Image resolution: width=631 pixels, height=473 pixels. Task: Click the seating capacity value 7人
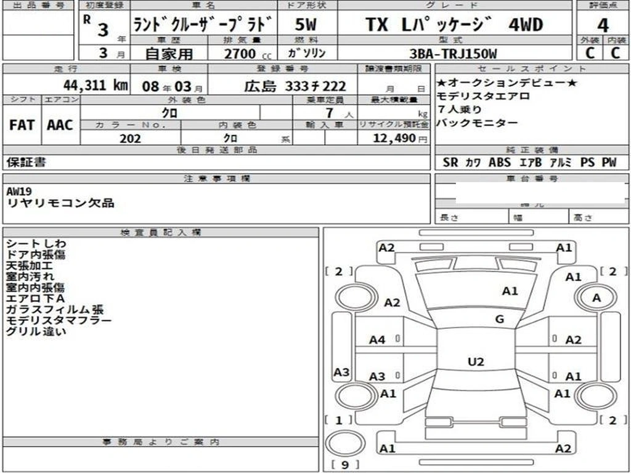coord(340,113)
